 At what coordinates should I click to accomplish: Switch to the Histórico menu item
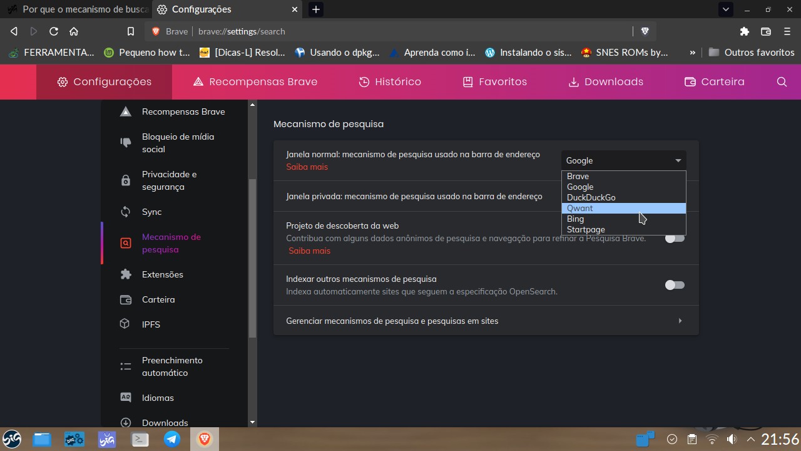390,81
